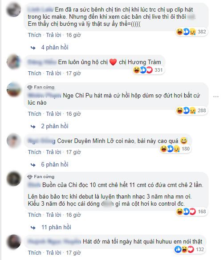Click Thích under the 'Hát dở' comment

pos(34,253)
